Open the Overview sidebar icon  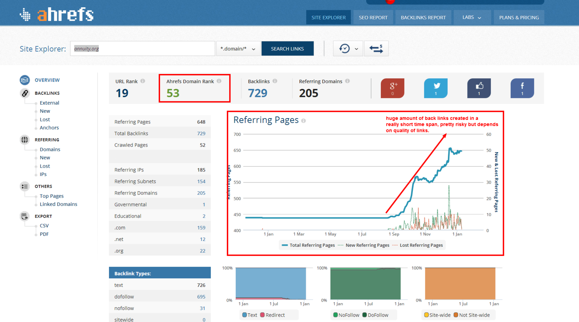(x=25, y=80)
